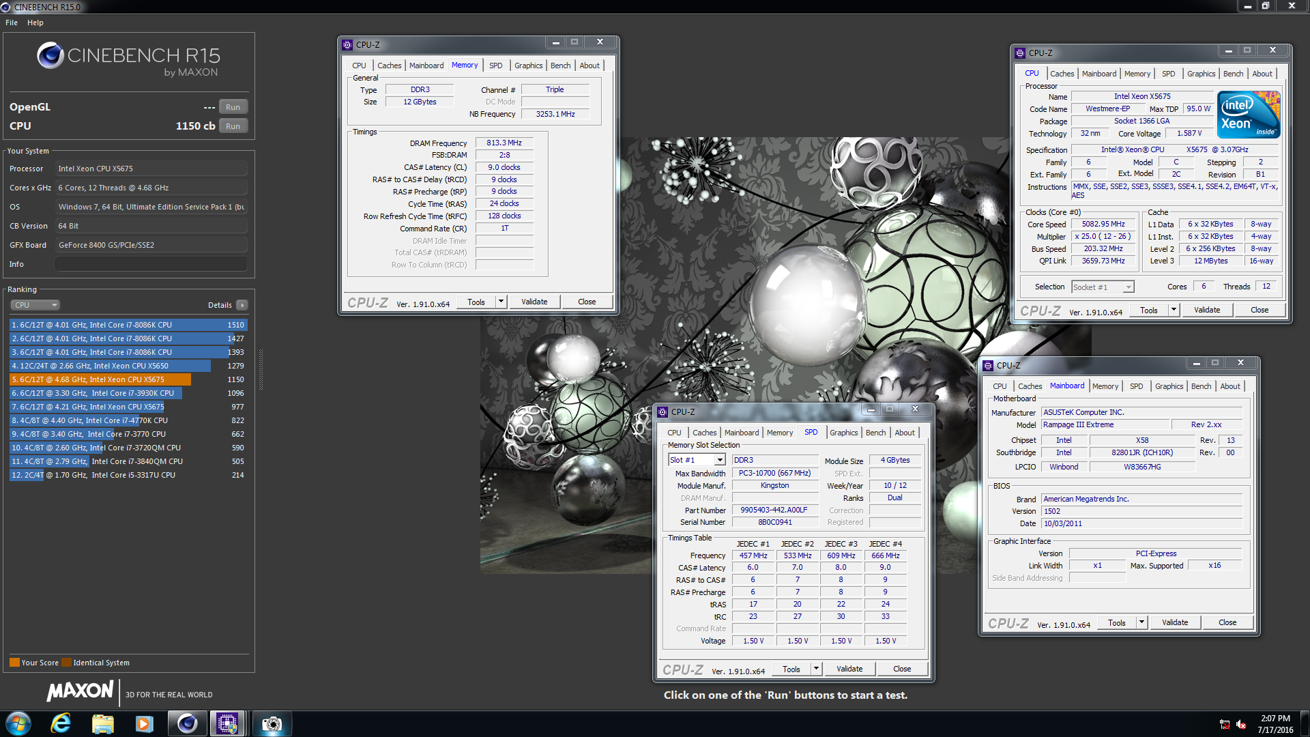Switch to Cinebench taskbar icon

186,723
